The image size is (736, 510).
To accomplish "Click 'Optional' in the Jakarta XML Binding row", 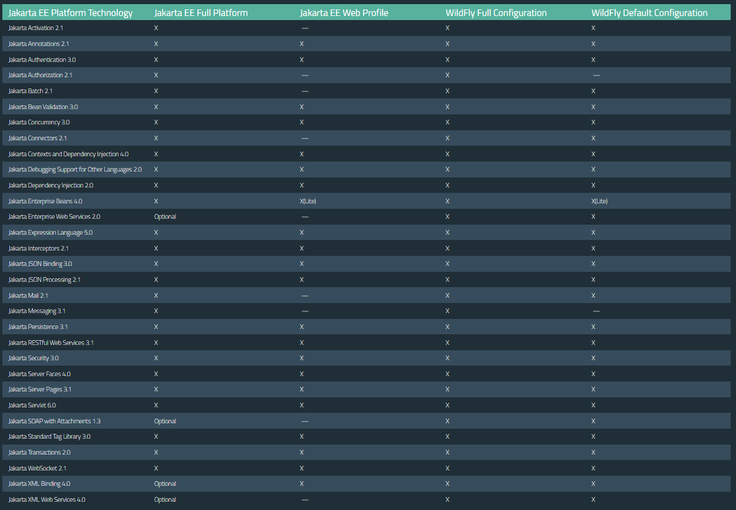I will [165, 484].
